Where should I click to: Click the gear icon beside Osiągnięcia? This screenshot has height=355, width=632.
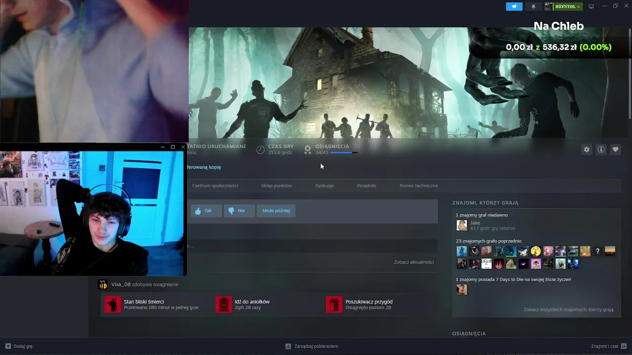[308, 149]
